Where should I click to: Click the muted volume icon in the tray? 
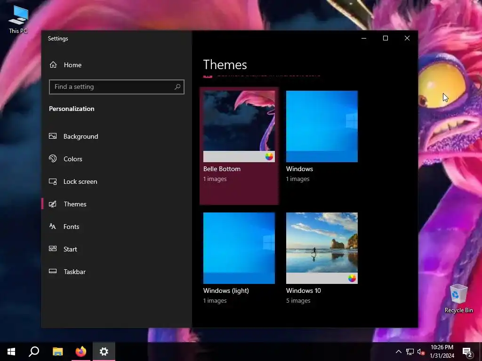(x=421, y=352)
